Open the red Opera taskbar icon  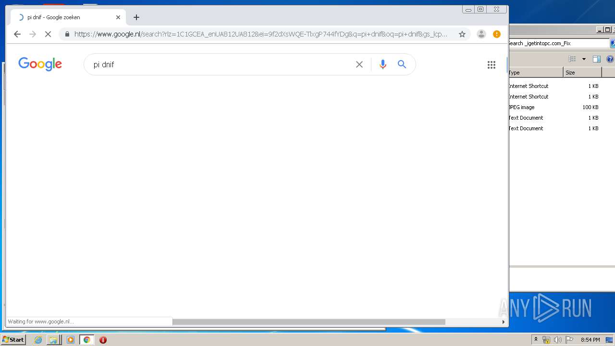click(103, 340)
